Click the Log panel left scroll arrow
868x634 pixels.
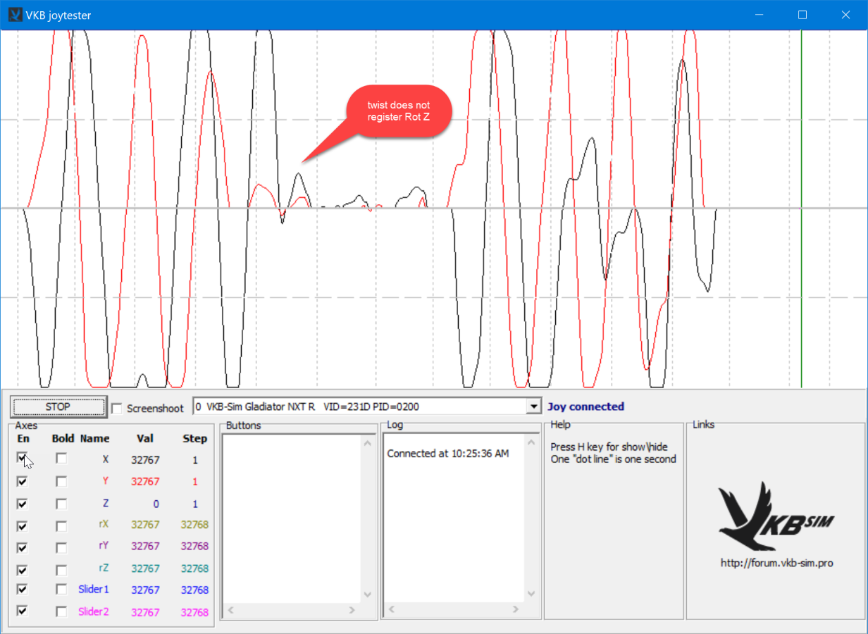click(391, 609)
